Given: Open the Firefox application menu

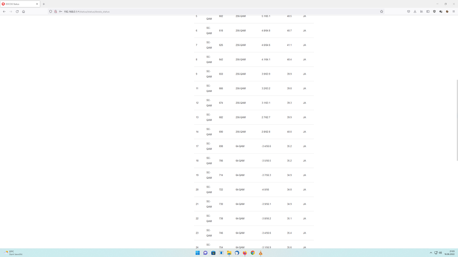Looking at the screenshot, I should coord(453,11).
